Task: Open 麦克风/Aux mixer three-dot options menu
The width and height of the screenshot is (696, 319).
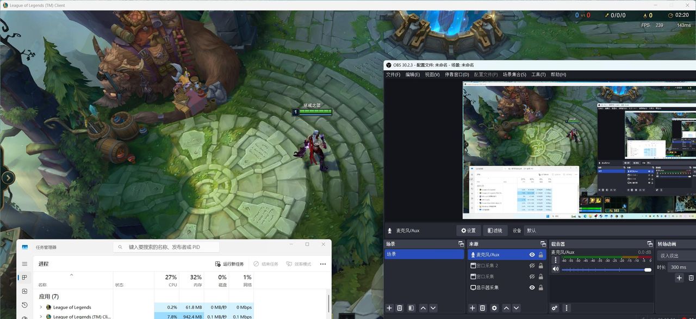Action: click(x=555, y=261)
